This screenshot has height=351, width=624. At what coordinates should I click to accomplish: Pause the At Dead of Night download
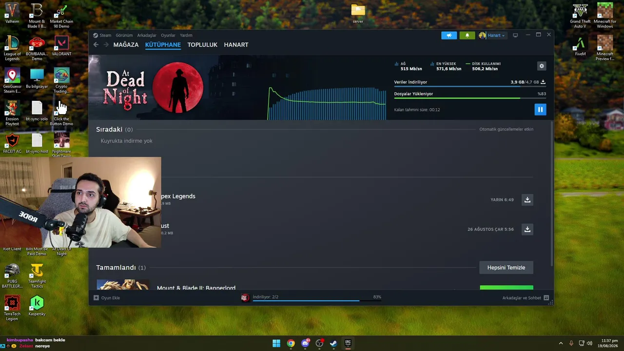coord(540,110)
